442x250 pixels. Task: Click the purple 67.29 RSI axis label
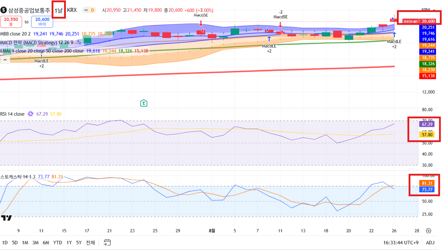click(427, 124)
